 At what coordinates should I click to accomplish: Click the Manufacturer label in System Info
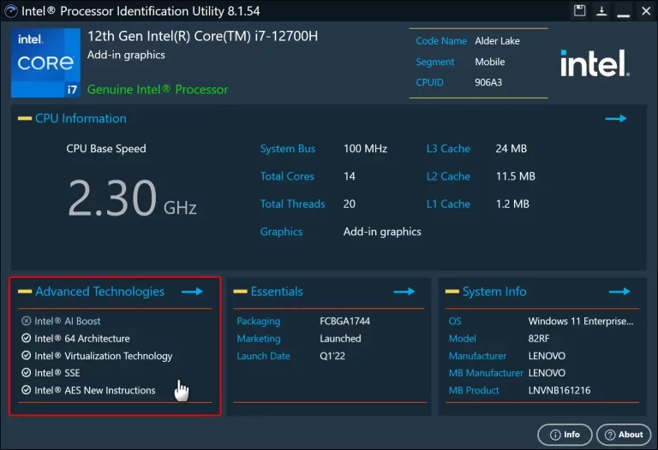pyautogui.click(x=477, y=356)
